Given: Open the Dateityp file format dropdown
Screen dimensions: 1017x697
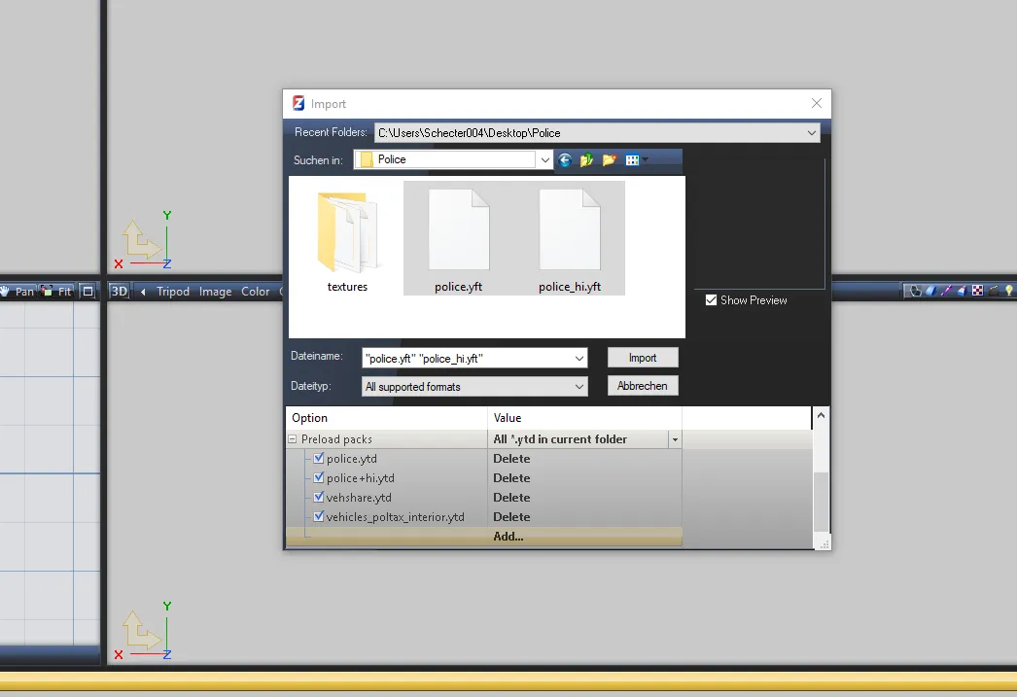Looking at the screenshot, I should 579,387.
